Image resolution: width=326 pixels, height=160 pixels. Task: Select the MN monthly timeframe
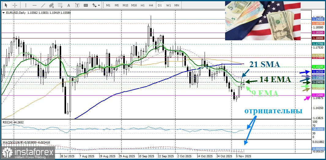click(177, 5)
